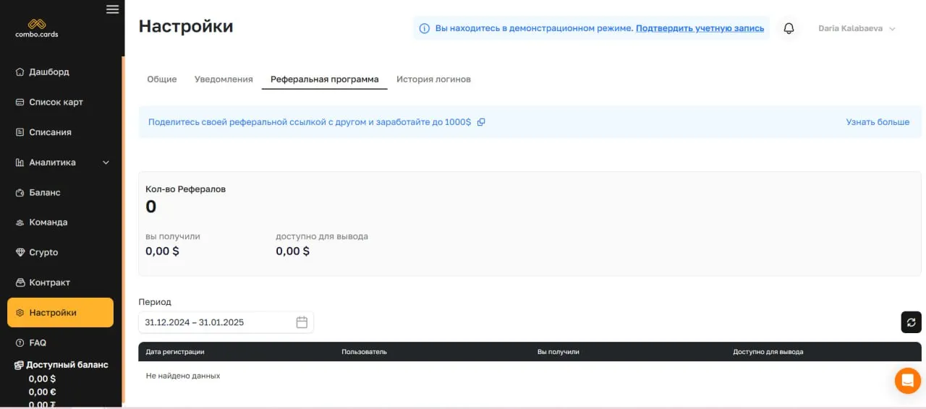Open the Crypto sidebar section
The width and height of the screenshot is (926, 409).
(43, 253)
